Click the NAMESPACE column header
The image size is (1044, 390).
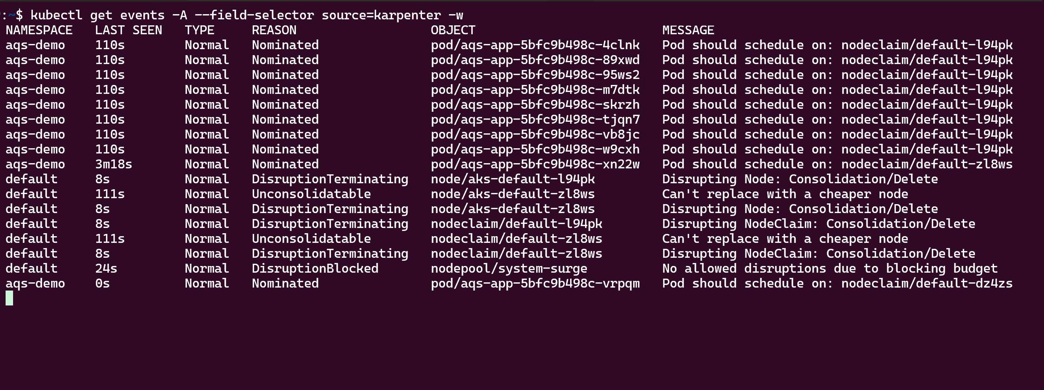39,30
